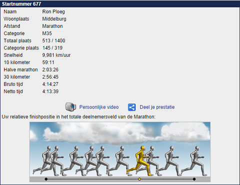
Task: Click the Totaal plaats value 513 / 1400
Action: pyautogui.click(x=53, y=40)
